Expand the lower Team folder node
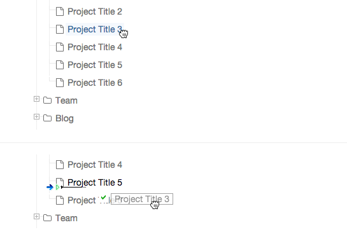This screenshot has height=239, width=347. click(x=36, y=217)
